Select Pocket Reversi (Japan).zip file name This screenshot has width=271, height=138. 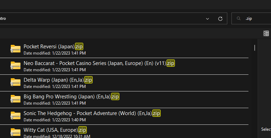(53, 47)
